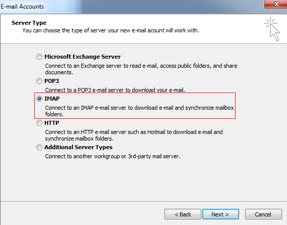287x225 pixels.
Task: Select the Microsoft Exchange Server radio button
Action: pyautogui.click(x=39, y=57)
